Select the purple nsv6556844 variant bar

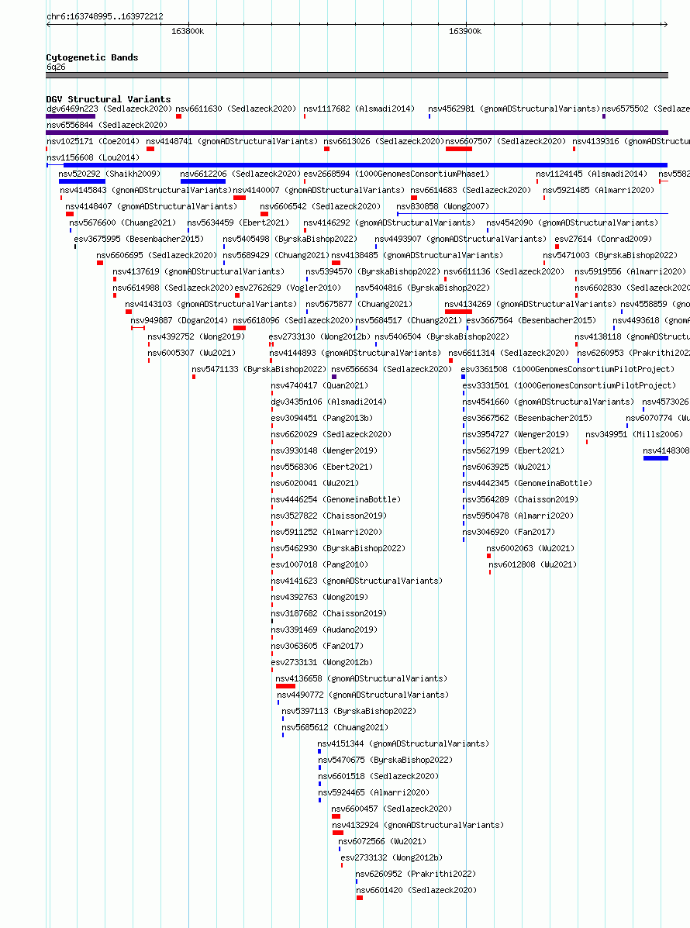point(357,133)
